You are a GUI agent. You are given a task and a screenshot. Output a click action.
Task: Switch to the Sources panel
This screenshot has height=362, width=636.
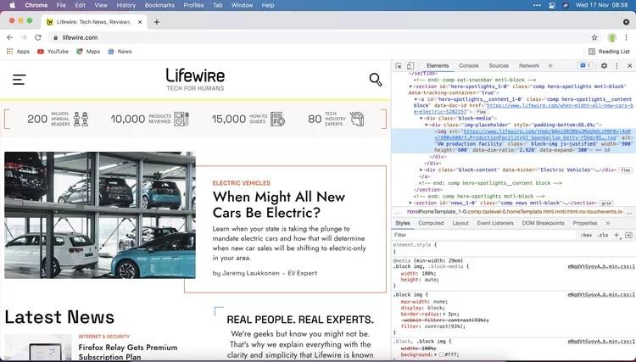point(499,65)
